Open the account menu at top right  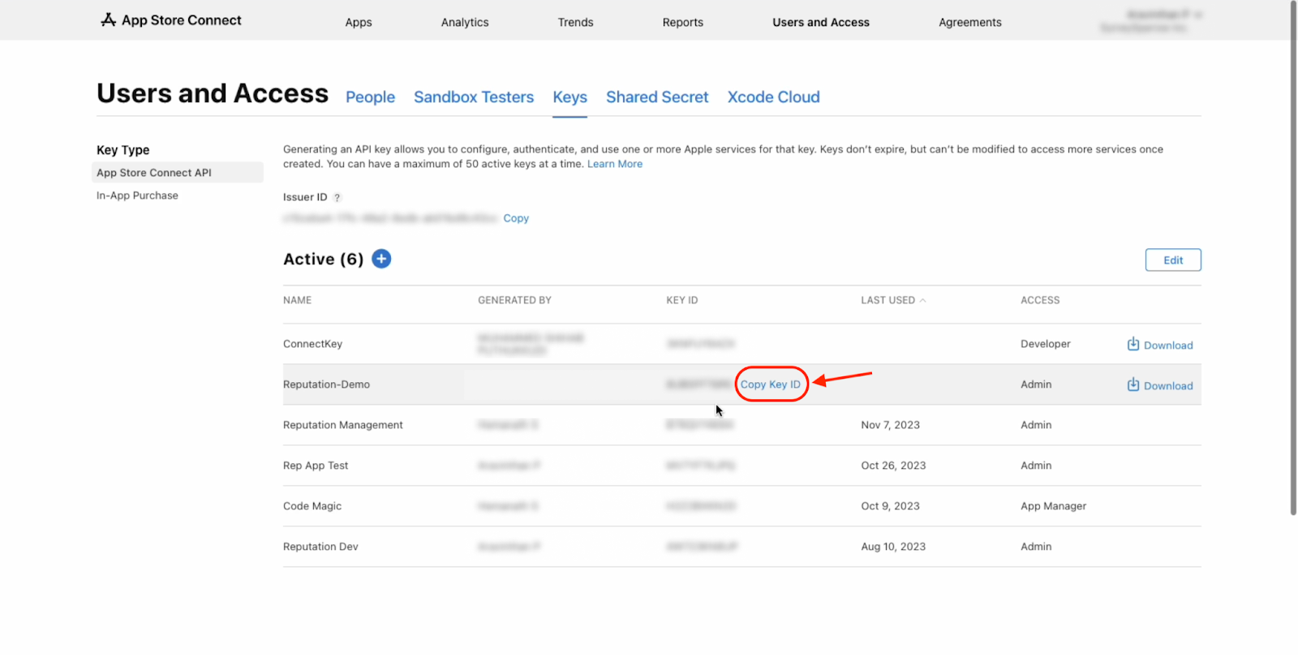[1150, 21]
